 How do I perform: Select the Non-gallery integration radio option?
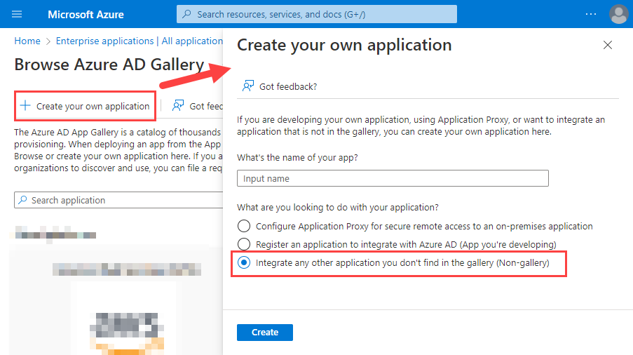point(244,262)
